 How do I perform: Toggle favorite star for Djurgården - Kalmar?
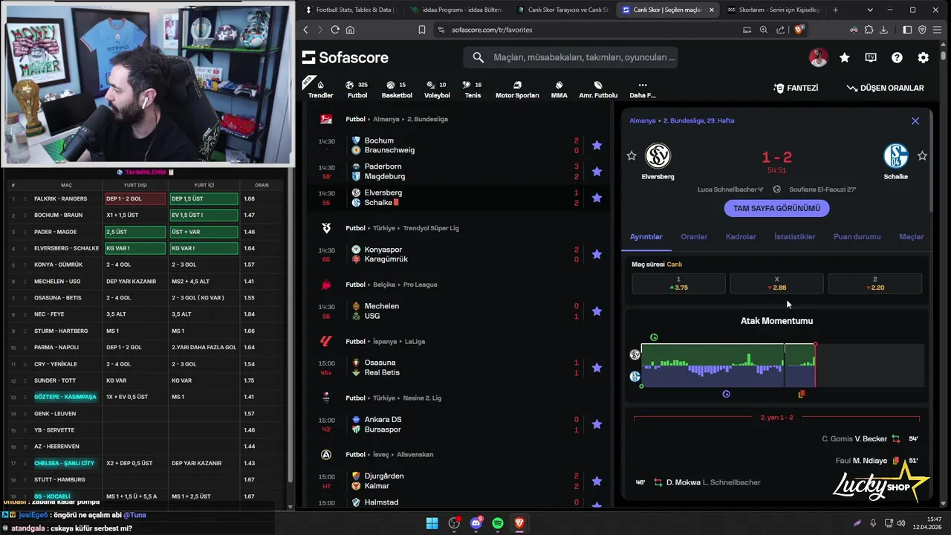click(x=597, y=481)
